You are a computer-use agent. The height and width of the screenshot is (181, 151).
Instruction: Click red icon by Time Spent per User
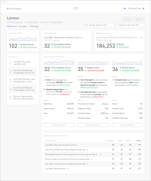tap(79, 92)
